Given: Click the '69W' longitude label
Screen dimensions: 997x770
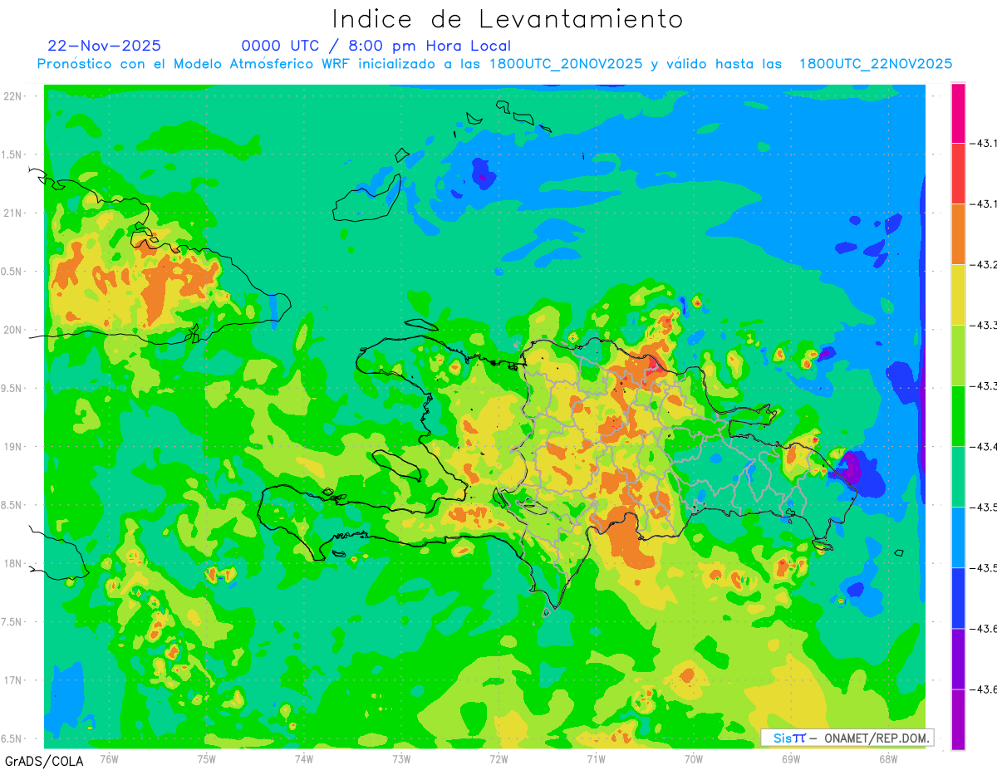Looking at the screenshot, I should click(791, 758).
